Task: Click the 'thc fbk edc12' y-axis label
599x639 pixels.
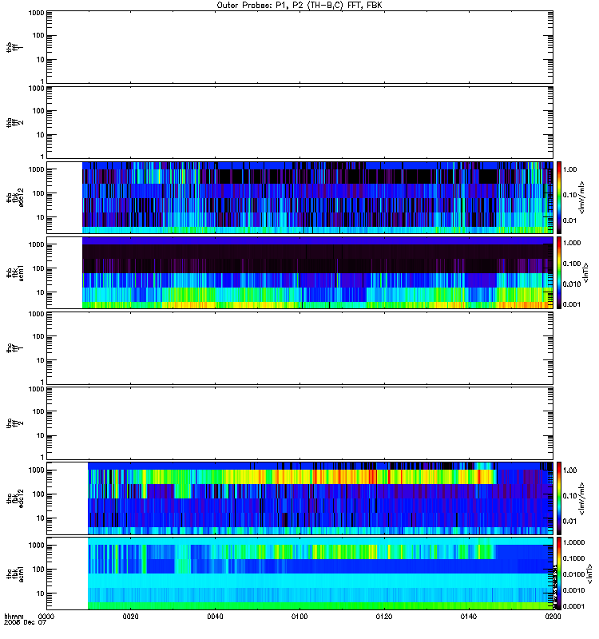Action: (15, 498)
